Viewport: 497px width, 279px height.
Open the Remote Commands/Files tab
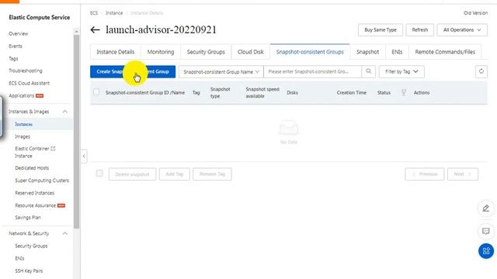(x=445, y=52)
